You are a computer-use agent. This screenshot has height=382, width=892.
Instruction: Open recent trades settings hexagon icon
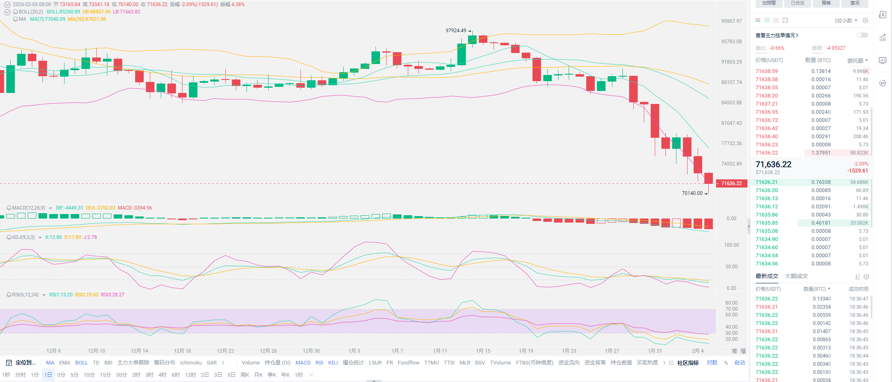(866, 277)
